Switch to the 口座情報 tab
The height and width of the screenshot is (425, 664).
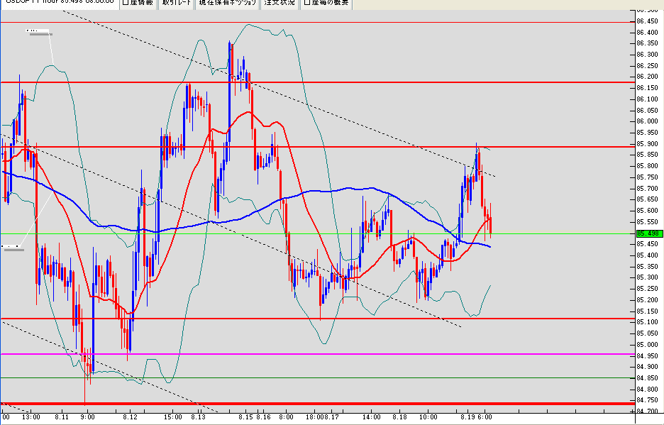tap(138, 3)
